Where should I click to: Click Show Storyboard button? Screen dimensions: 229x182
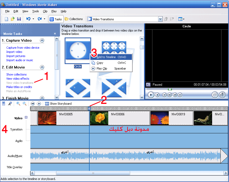point(58,104)
